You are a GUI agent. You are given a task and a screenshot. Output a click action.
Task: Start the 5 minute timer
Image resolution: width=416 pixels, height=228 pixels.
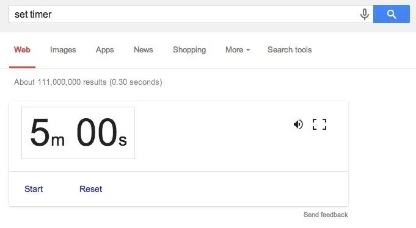[x=34, y=189]
